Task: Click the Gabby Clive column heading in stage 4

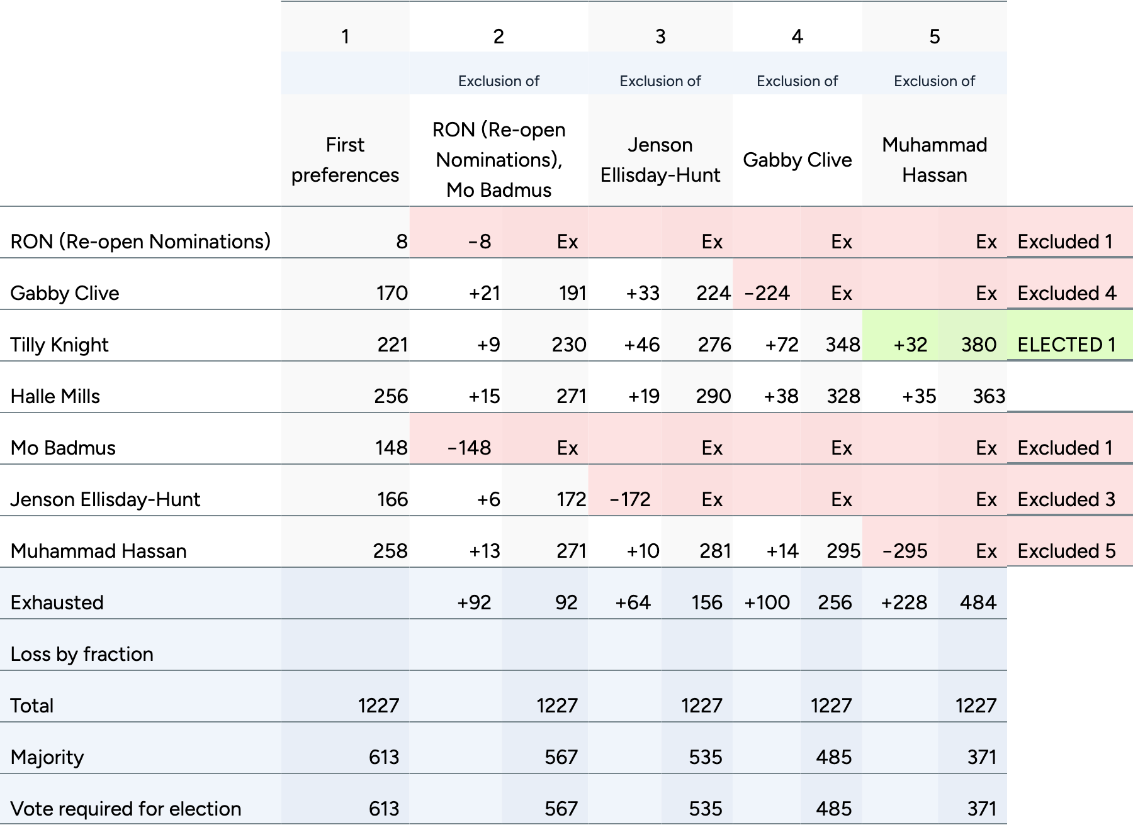Action: (797, 160)
